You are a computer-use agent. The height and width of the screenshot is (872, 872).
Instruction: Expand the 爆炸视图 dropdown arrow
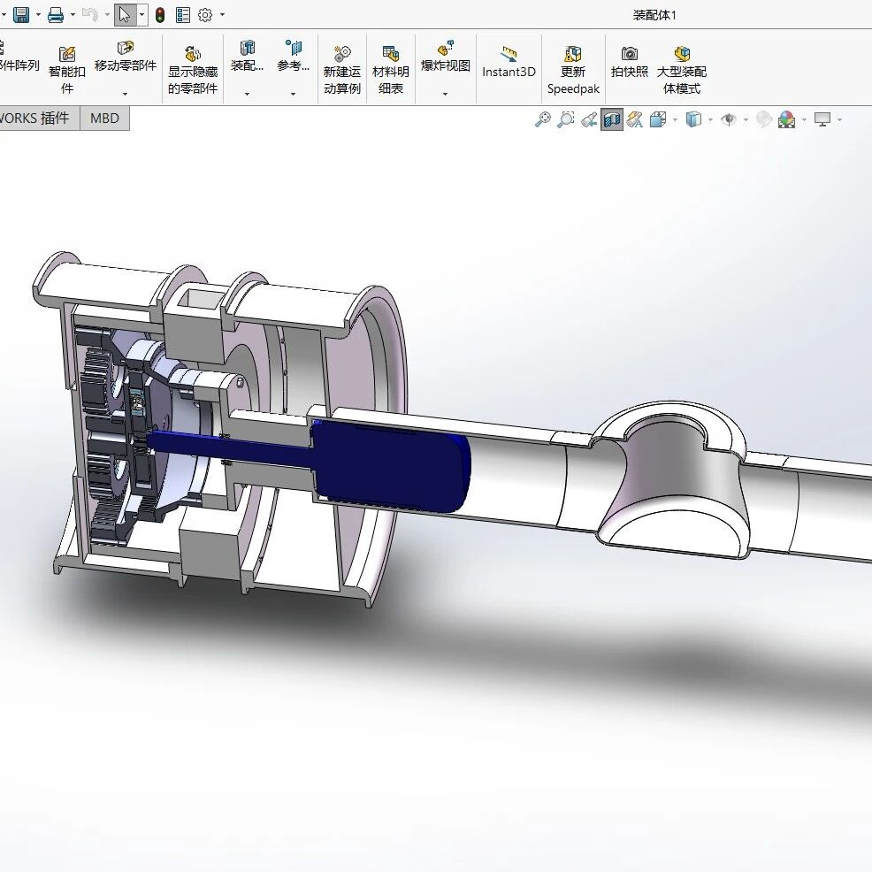pos(446,94)
